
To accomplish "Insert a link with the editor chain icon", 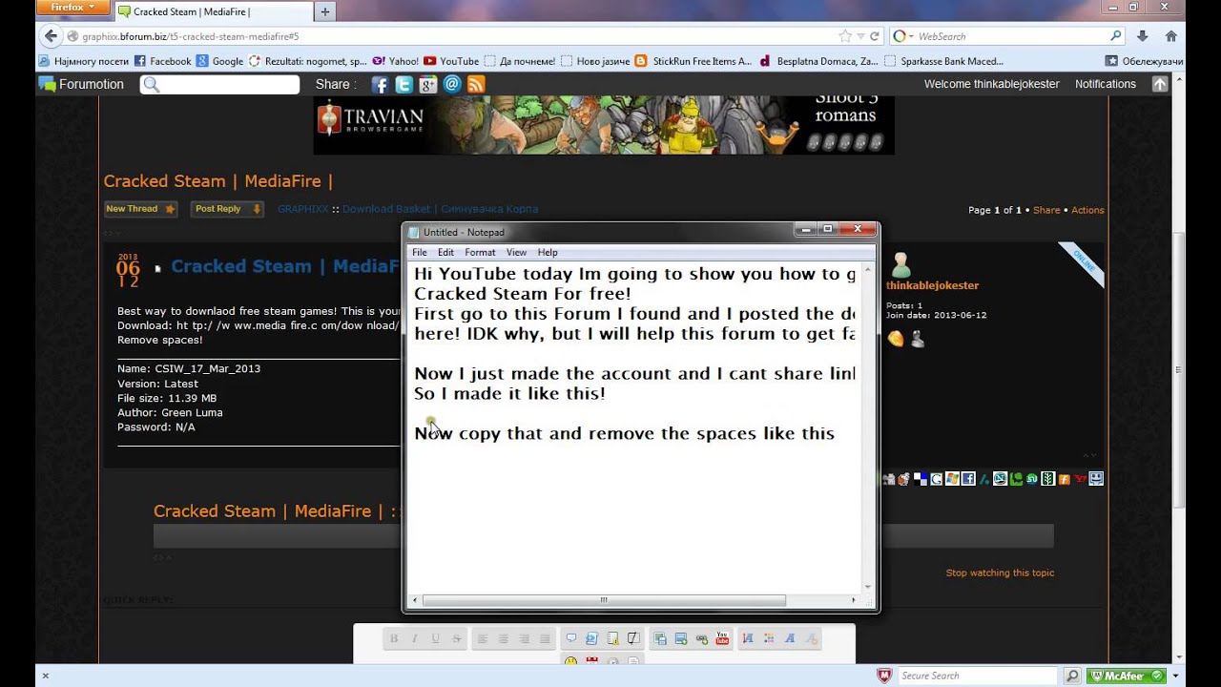I will point(701,638).
